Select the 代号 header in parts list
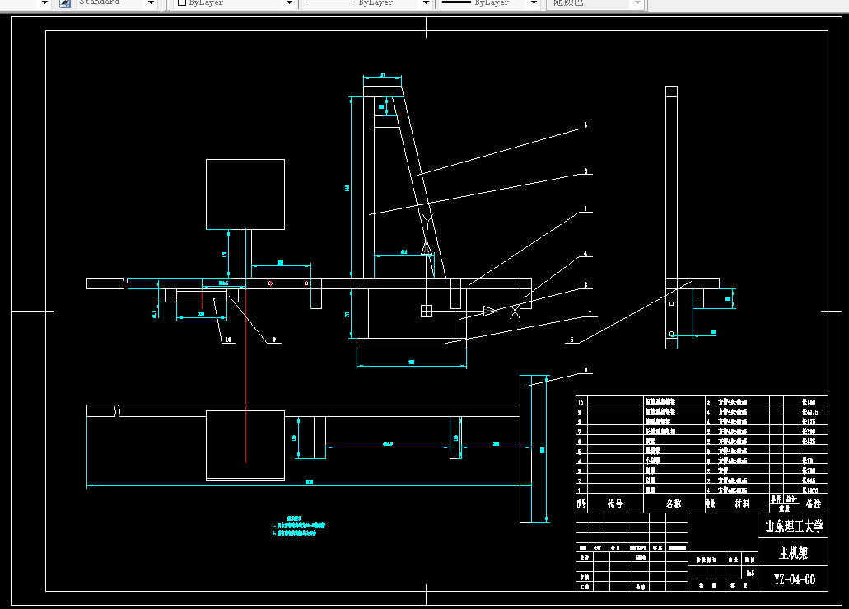Image resolution: width=849 pixels, height=609 pixels. (x=614, y=504)
